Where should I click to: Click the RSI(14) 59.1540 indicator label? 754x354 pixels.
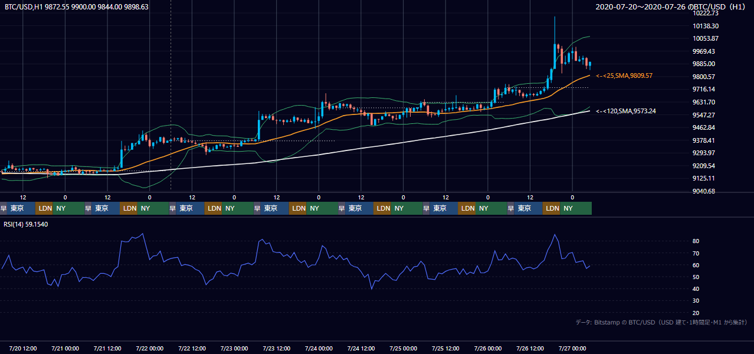(x=26, y=224)
